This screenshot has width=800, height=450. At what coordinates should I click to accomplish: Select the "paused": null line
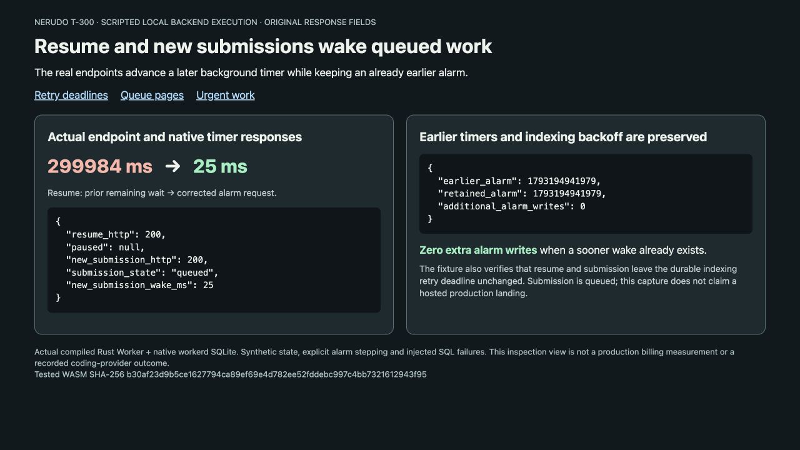105,247
